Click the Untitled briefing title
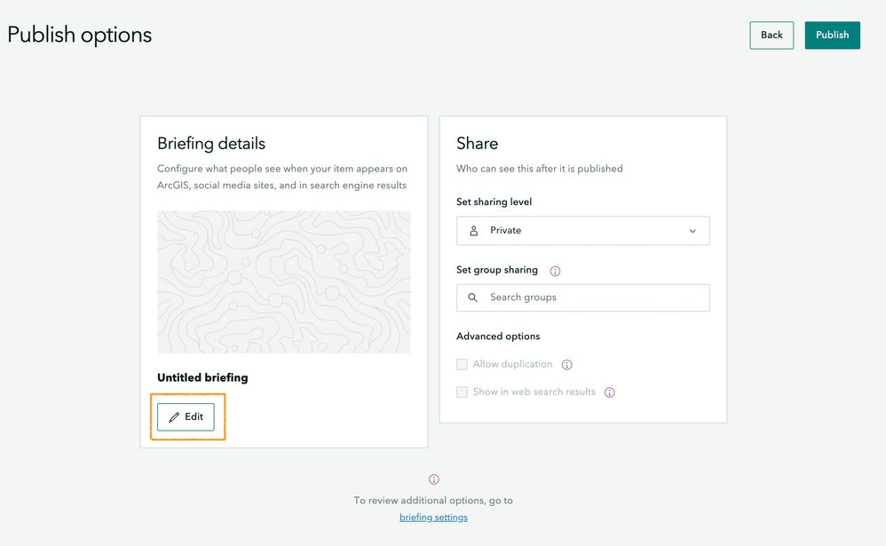Image resolution: width=886 pixels, height=546 pixels. coord(202,377)
